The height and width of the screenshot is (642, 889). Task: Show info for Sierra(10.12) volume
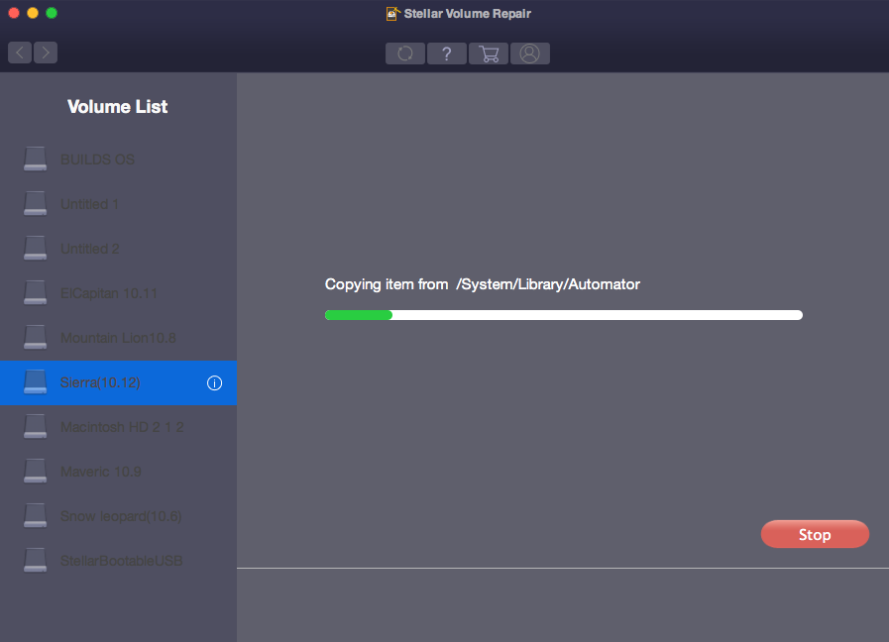pos(214,383)
